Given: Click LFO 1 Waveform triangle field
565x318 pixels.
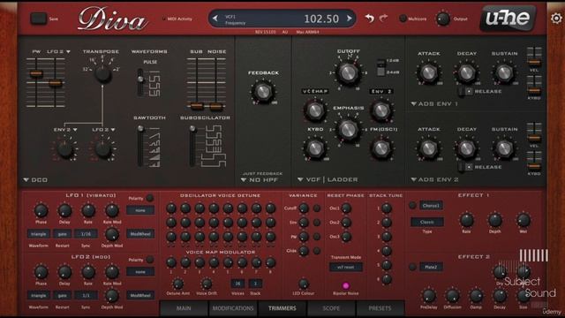Looking at the screenshot, I should click(x=39, y=233).
